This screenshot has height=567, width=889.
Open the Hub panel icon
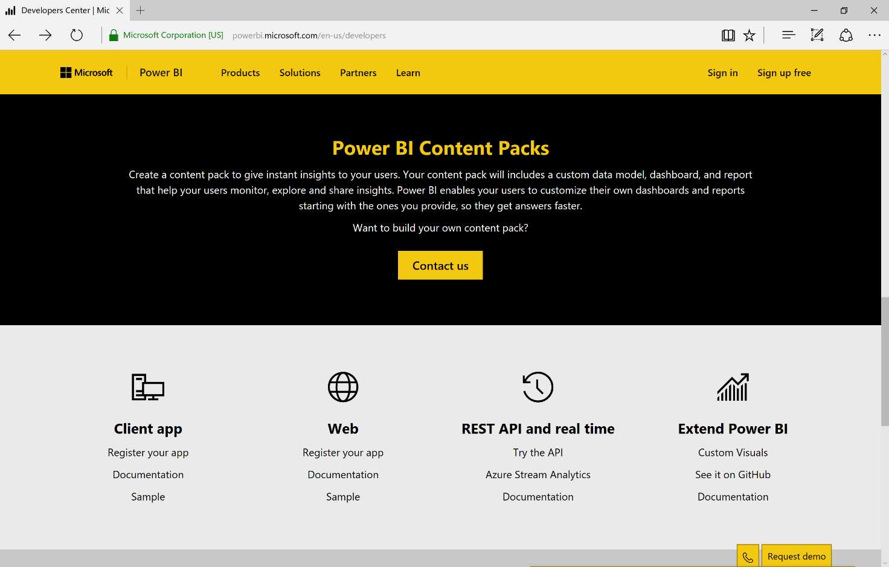pos(788,35)
